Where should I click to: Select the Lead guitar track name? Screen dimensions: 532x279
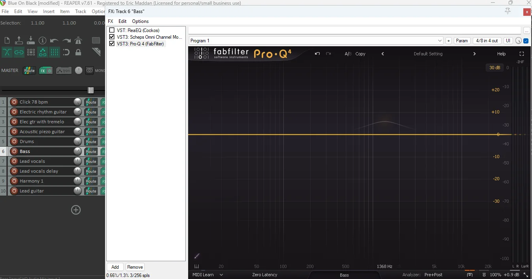[x=32, y=191]
